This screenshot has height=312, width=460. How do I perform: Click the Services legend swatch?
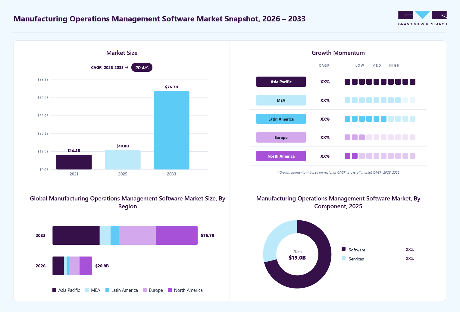coord(344,258)
